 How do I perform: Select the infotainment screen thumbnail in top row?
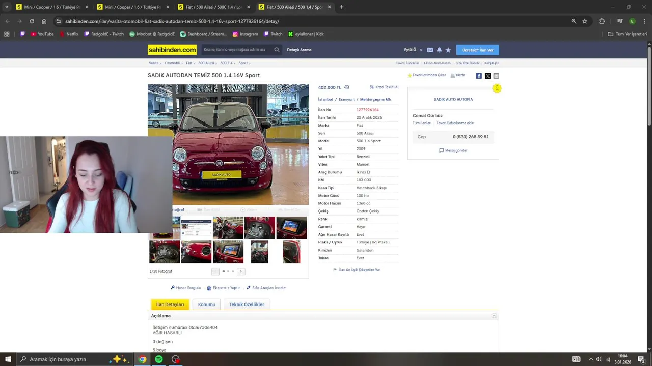tap(291, 228)
